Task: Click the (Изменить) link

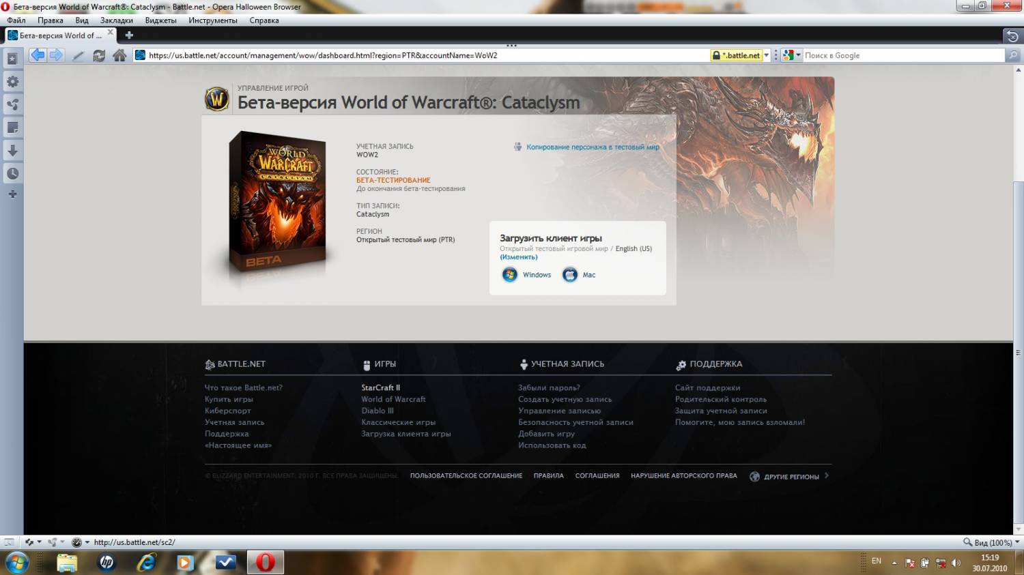Action: [x=519, y=257]
